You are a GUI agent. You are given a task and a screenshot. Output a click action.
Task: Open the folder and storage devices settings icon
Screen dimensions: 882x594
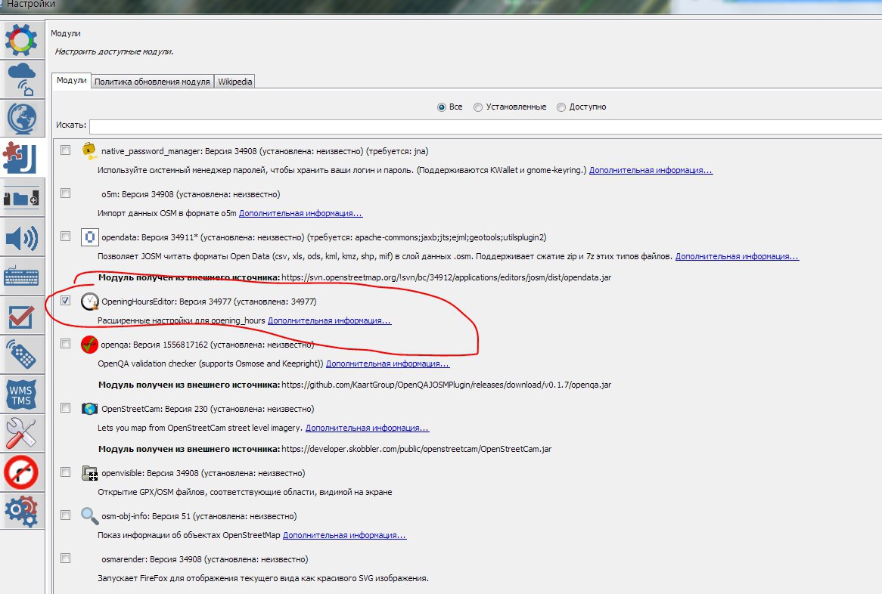[21, 198]
